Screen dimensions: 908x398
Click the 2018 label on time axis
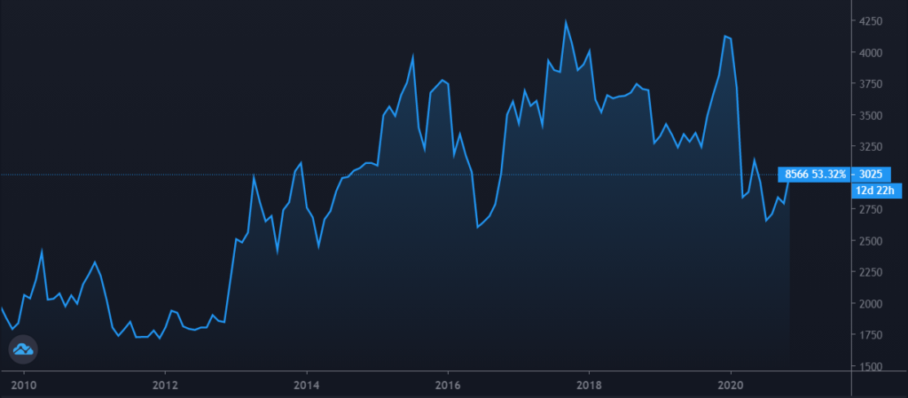(589, 384)
